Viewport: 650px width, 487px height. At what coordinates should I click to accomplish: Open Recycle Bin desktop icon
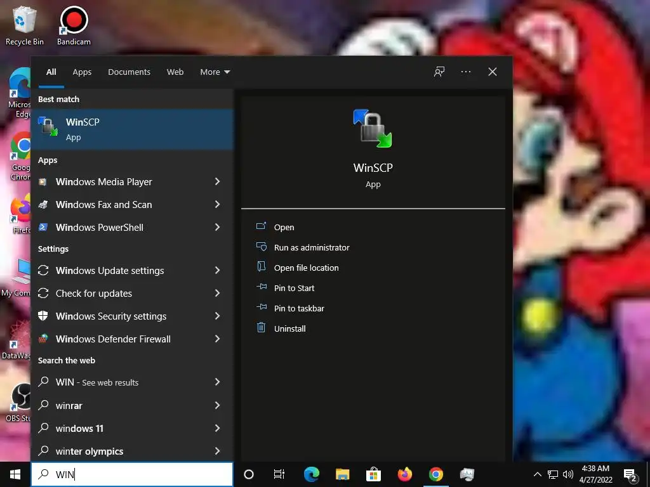(x=25, y=25)
